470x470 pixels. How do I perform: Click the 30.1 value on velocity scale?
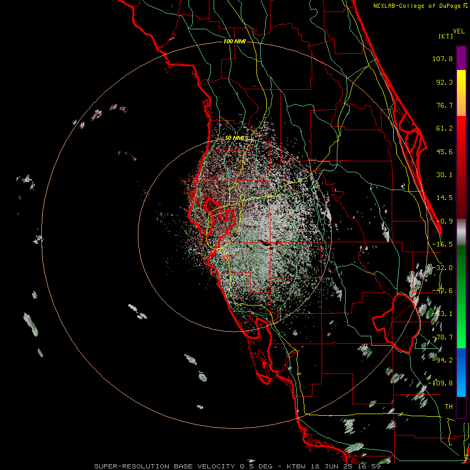tap(444, 175)
